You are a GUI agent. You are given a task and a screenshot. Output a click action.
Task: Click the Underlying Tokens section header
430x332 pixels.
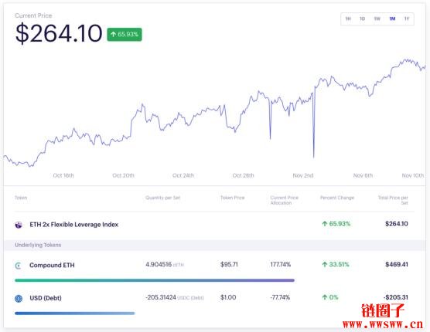[x=38, y=245]
